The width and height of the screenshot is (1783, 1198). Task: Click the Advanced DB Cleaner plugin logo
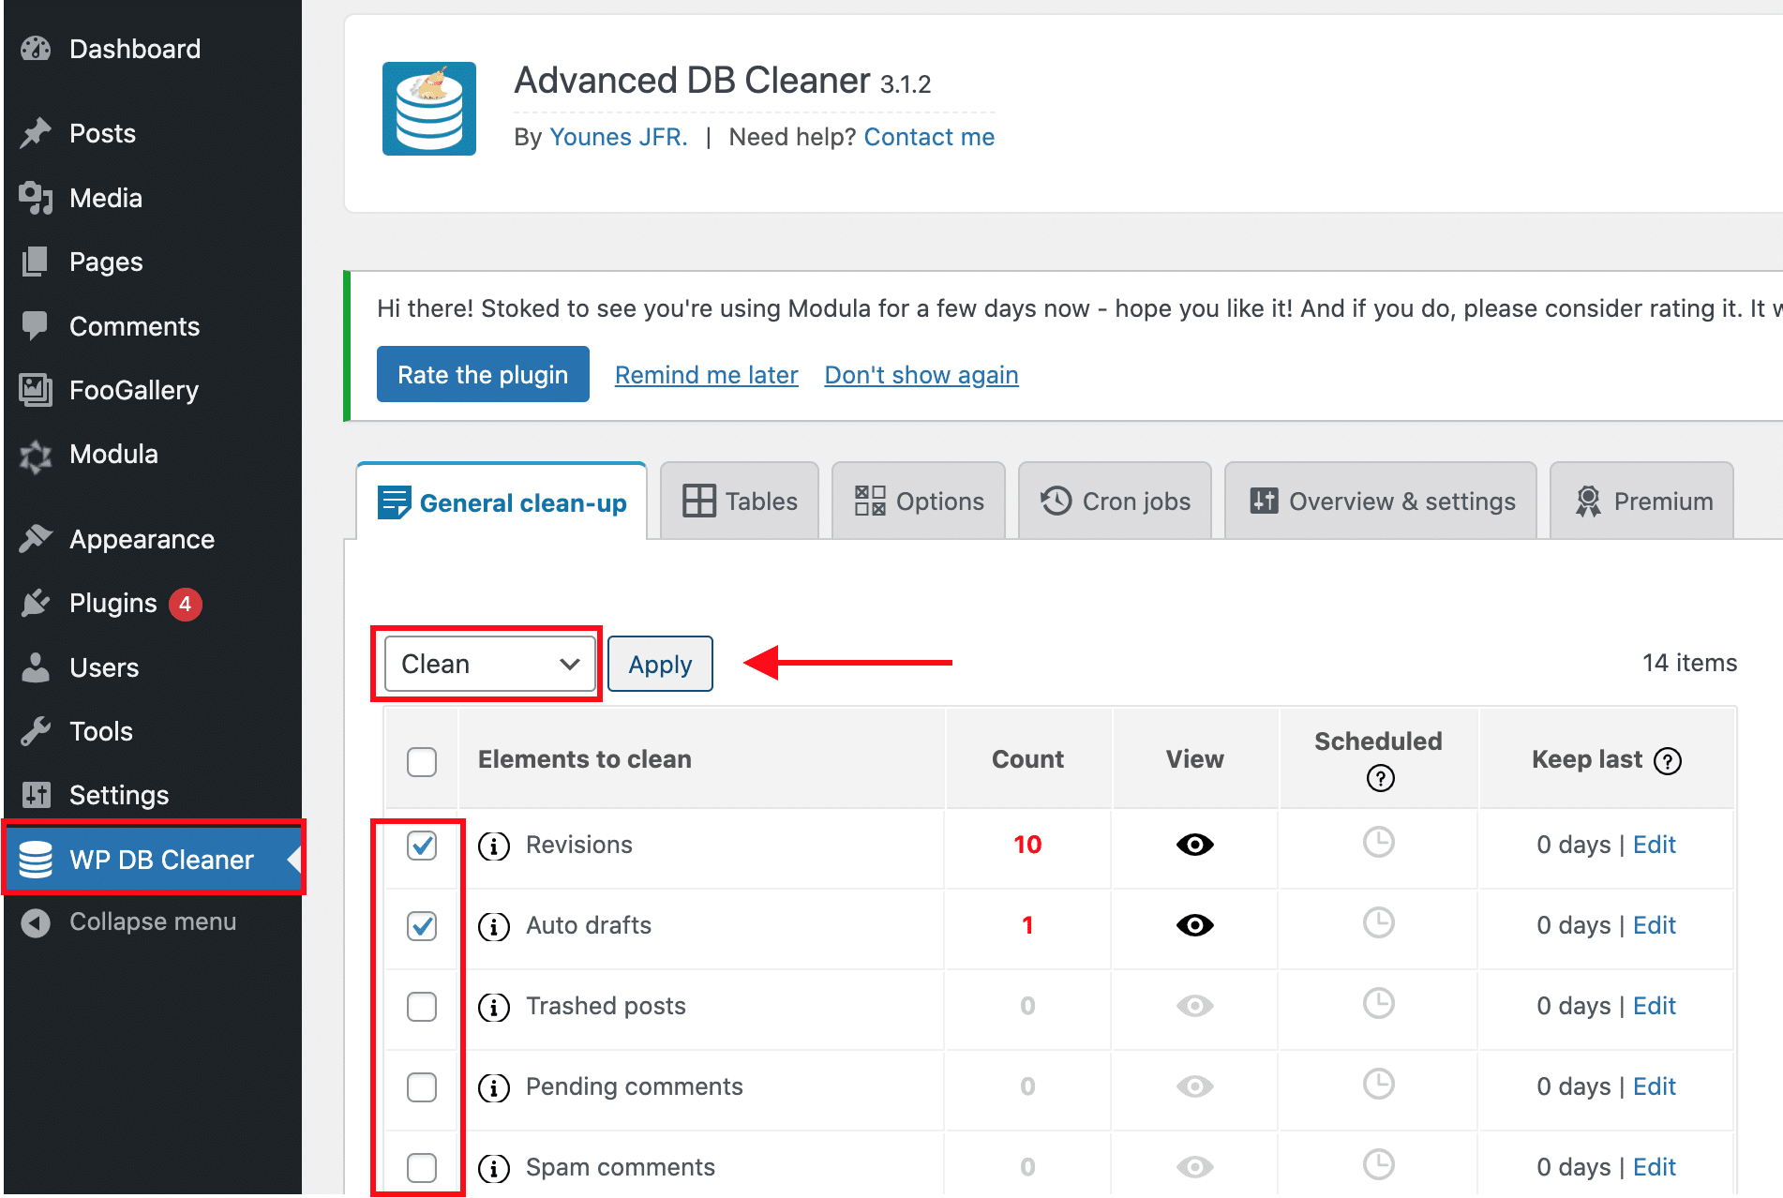pos(428,108)
